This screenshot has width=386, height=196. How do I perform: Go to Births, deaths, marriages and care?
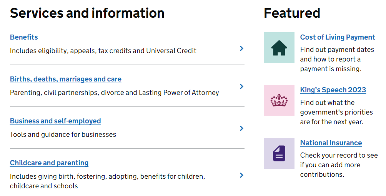pyautogui.click(x=65, y=79)
